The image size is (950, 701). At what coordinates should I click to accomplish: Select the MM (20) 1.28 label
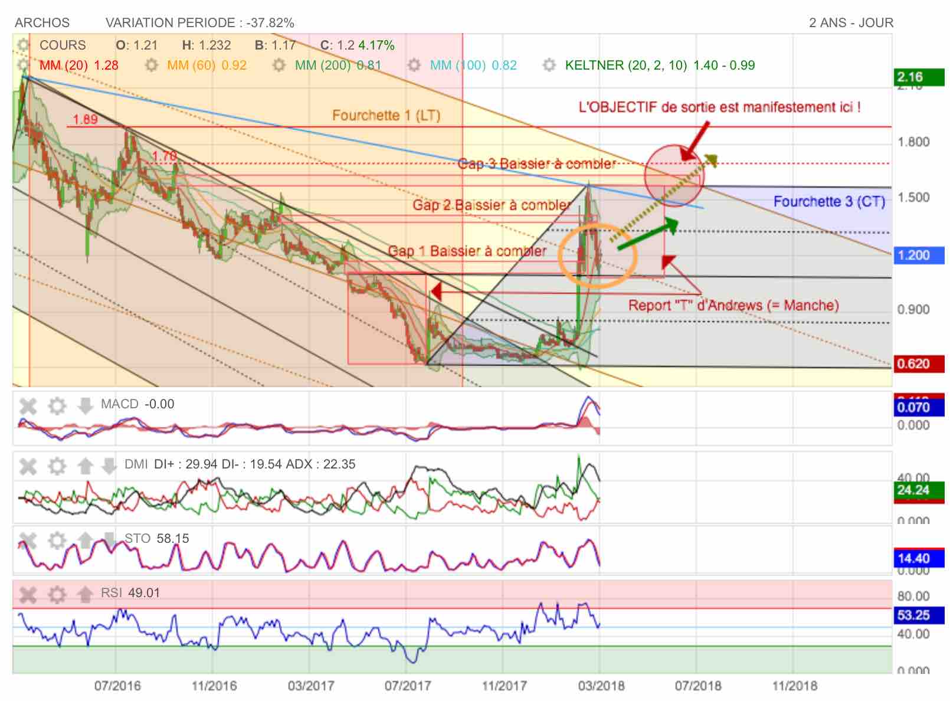coord(79,65)
